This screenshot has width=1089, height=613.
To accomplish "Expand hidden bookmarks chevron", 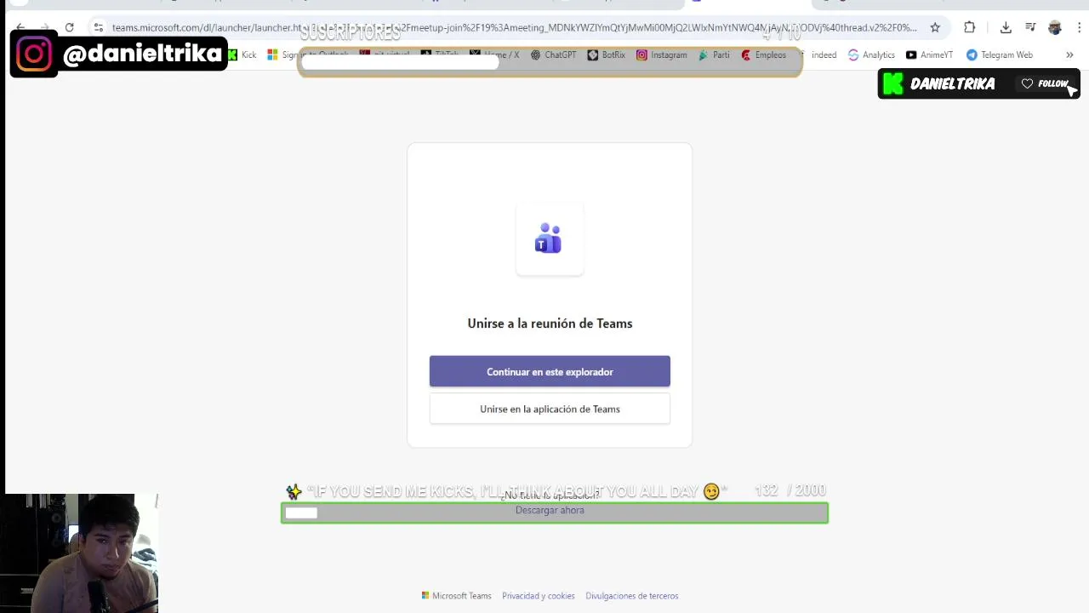I will pos(1069,54).
